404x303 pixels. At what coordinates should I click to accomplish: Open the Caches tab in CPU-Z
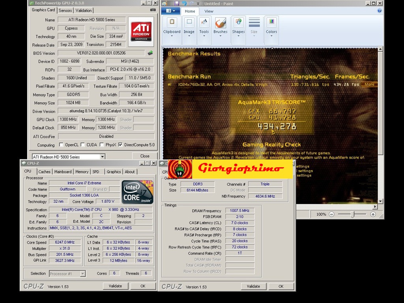click(44, 172)
